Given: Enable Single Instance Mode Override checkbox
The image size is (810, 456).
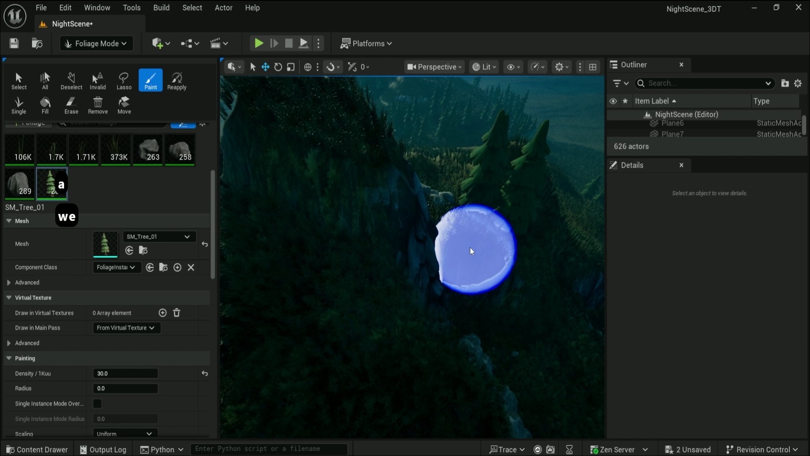Looking at the screenshot, I should (x=97, y=404).
